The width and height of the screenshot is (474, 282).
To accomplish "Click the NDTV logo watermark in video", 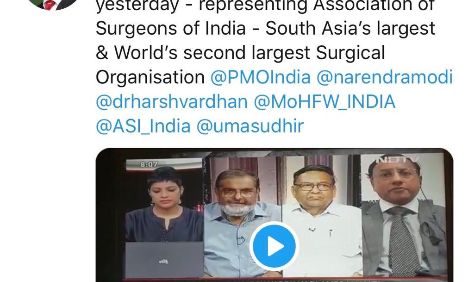I will [x=397, y=160].
